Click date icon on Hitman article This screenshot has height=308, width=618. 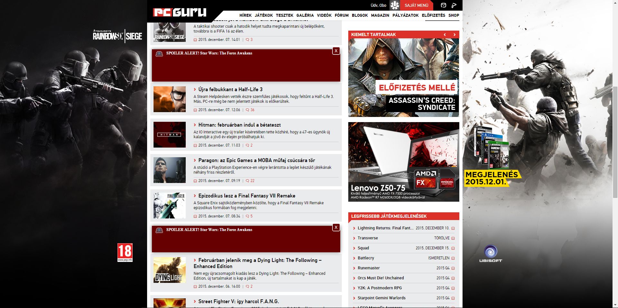pyautogui.click(x=195, y=146)
